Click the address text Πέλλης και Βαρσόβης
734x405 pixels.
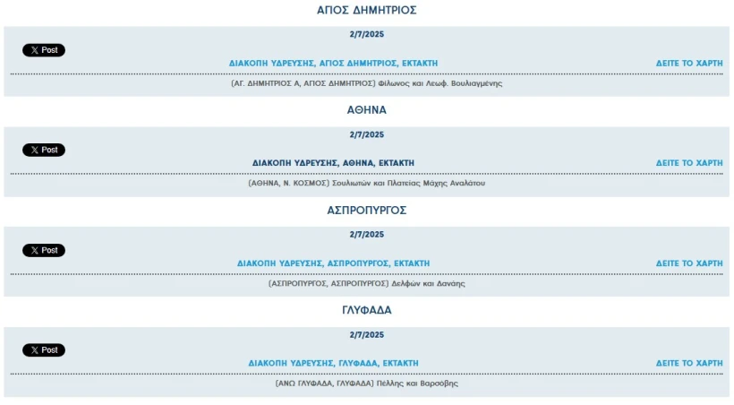417,383
